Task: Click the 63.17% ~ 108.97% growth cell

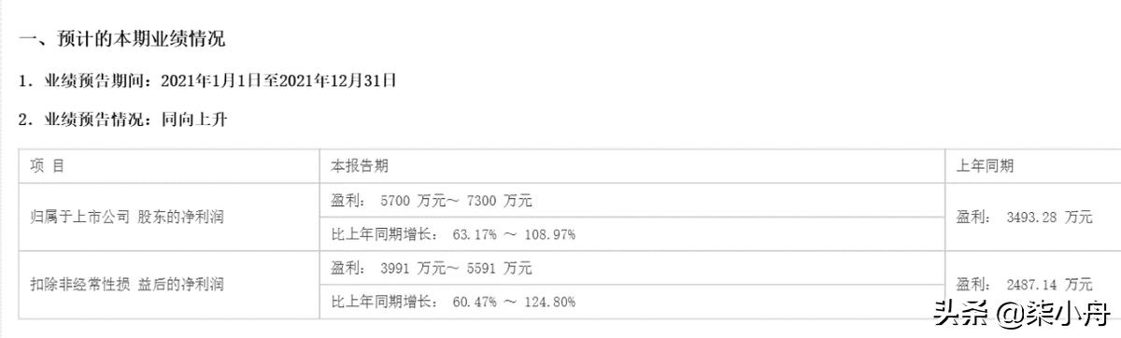Action: pos(632,233)
